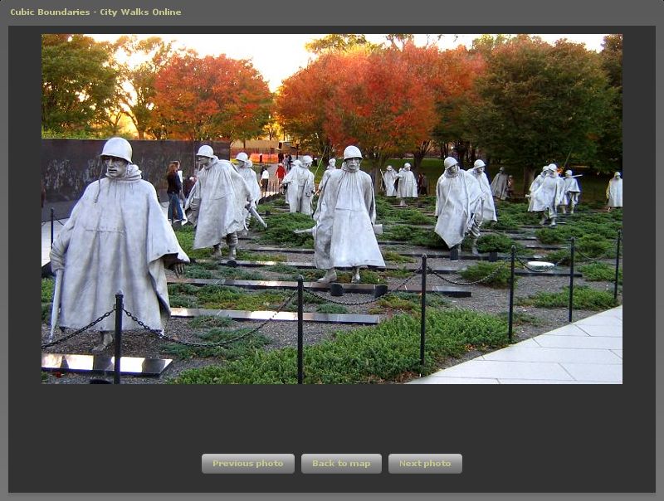The height and width of the screenshot is (501, 664).
Task: Open the soldier statues memorial photo
Action: click(x=331, y=209)
